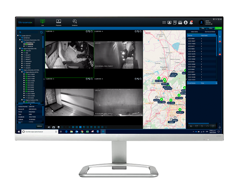This screenshot has width=238, height=190.
Task: Mute audio with the speaker icon
Action: click(x=49, y=127)
